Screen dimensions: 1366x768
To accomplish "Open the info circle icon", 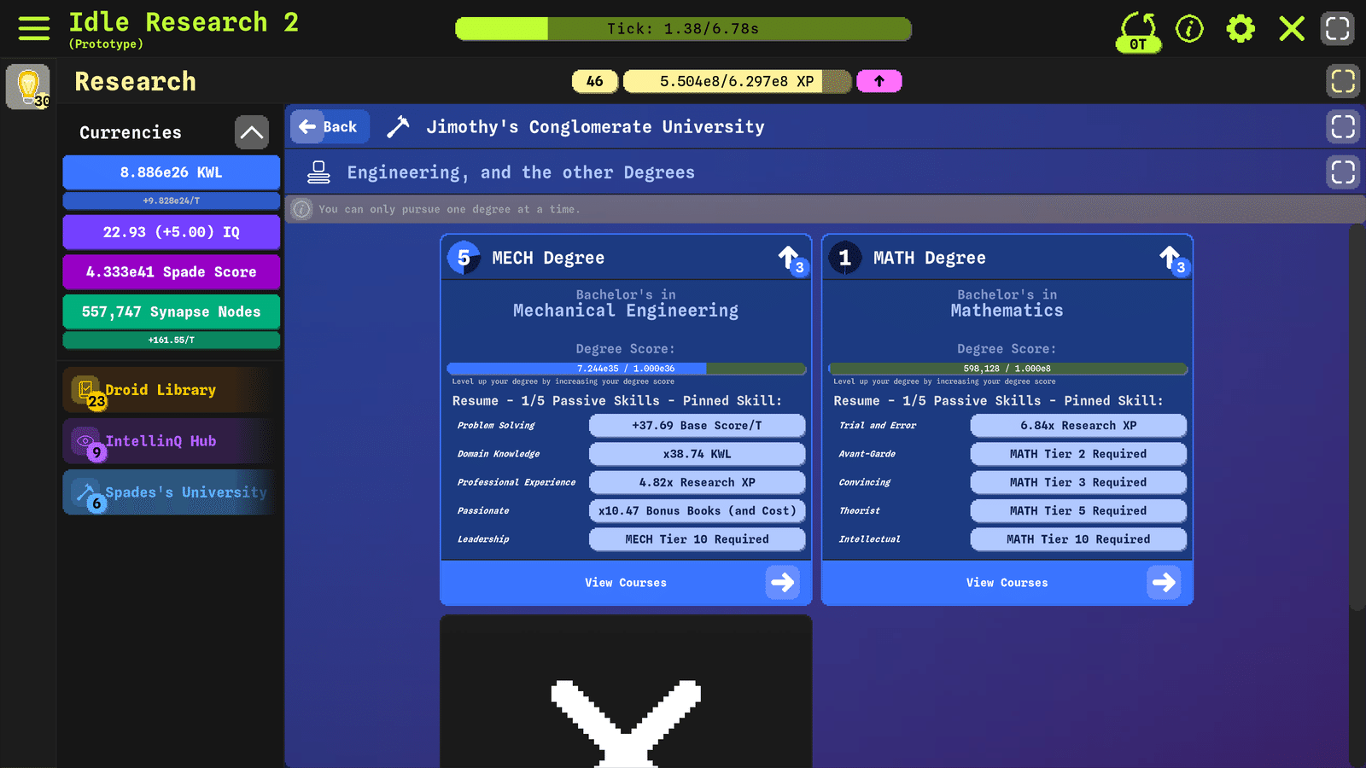I will click(x=1189, y=29).
